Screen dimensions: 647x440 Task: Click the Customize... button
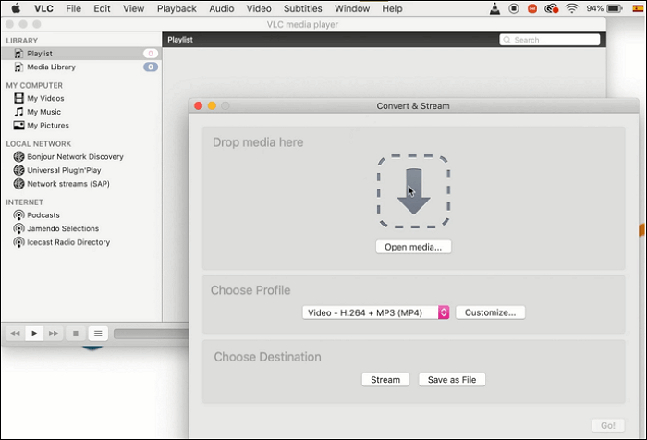click(490, 312)
